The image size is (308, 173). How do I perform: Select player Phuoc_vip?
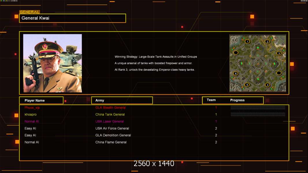click(32, 108)
